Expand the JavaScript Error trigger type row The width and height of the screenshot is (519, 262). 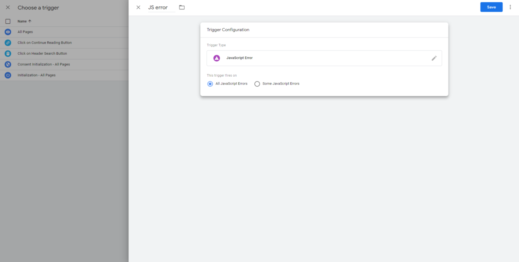[324, 58]
